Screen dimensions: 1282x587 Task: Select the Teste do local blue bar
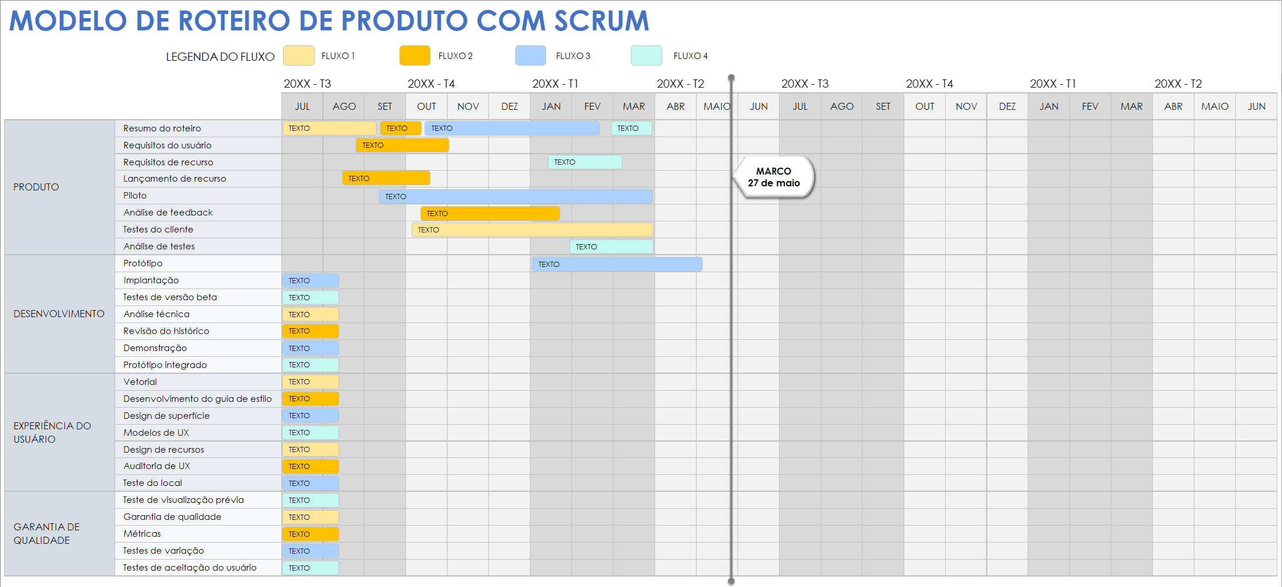(311, 483)
